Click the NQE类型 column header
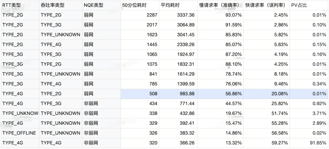Screen dimensions: 329x149 coord(101,5)
